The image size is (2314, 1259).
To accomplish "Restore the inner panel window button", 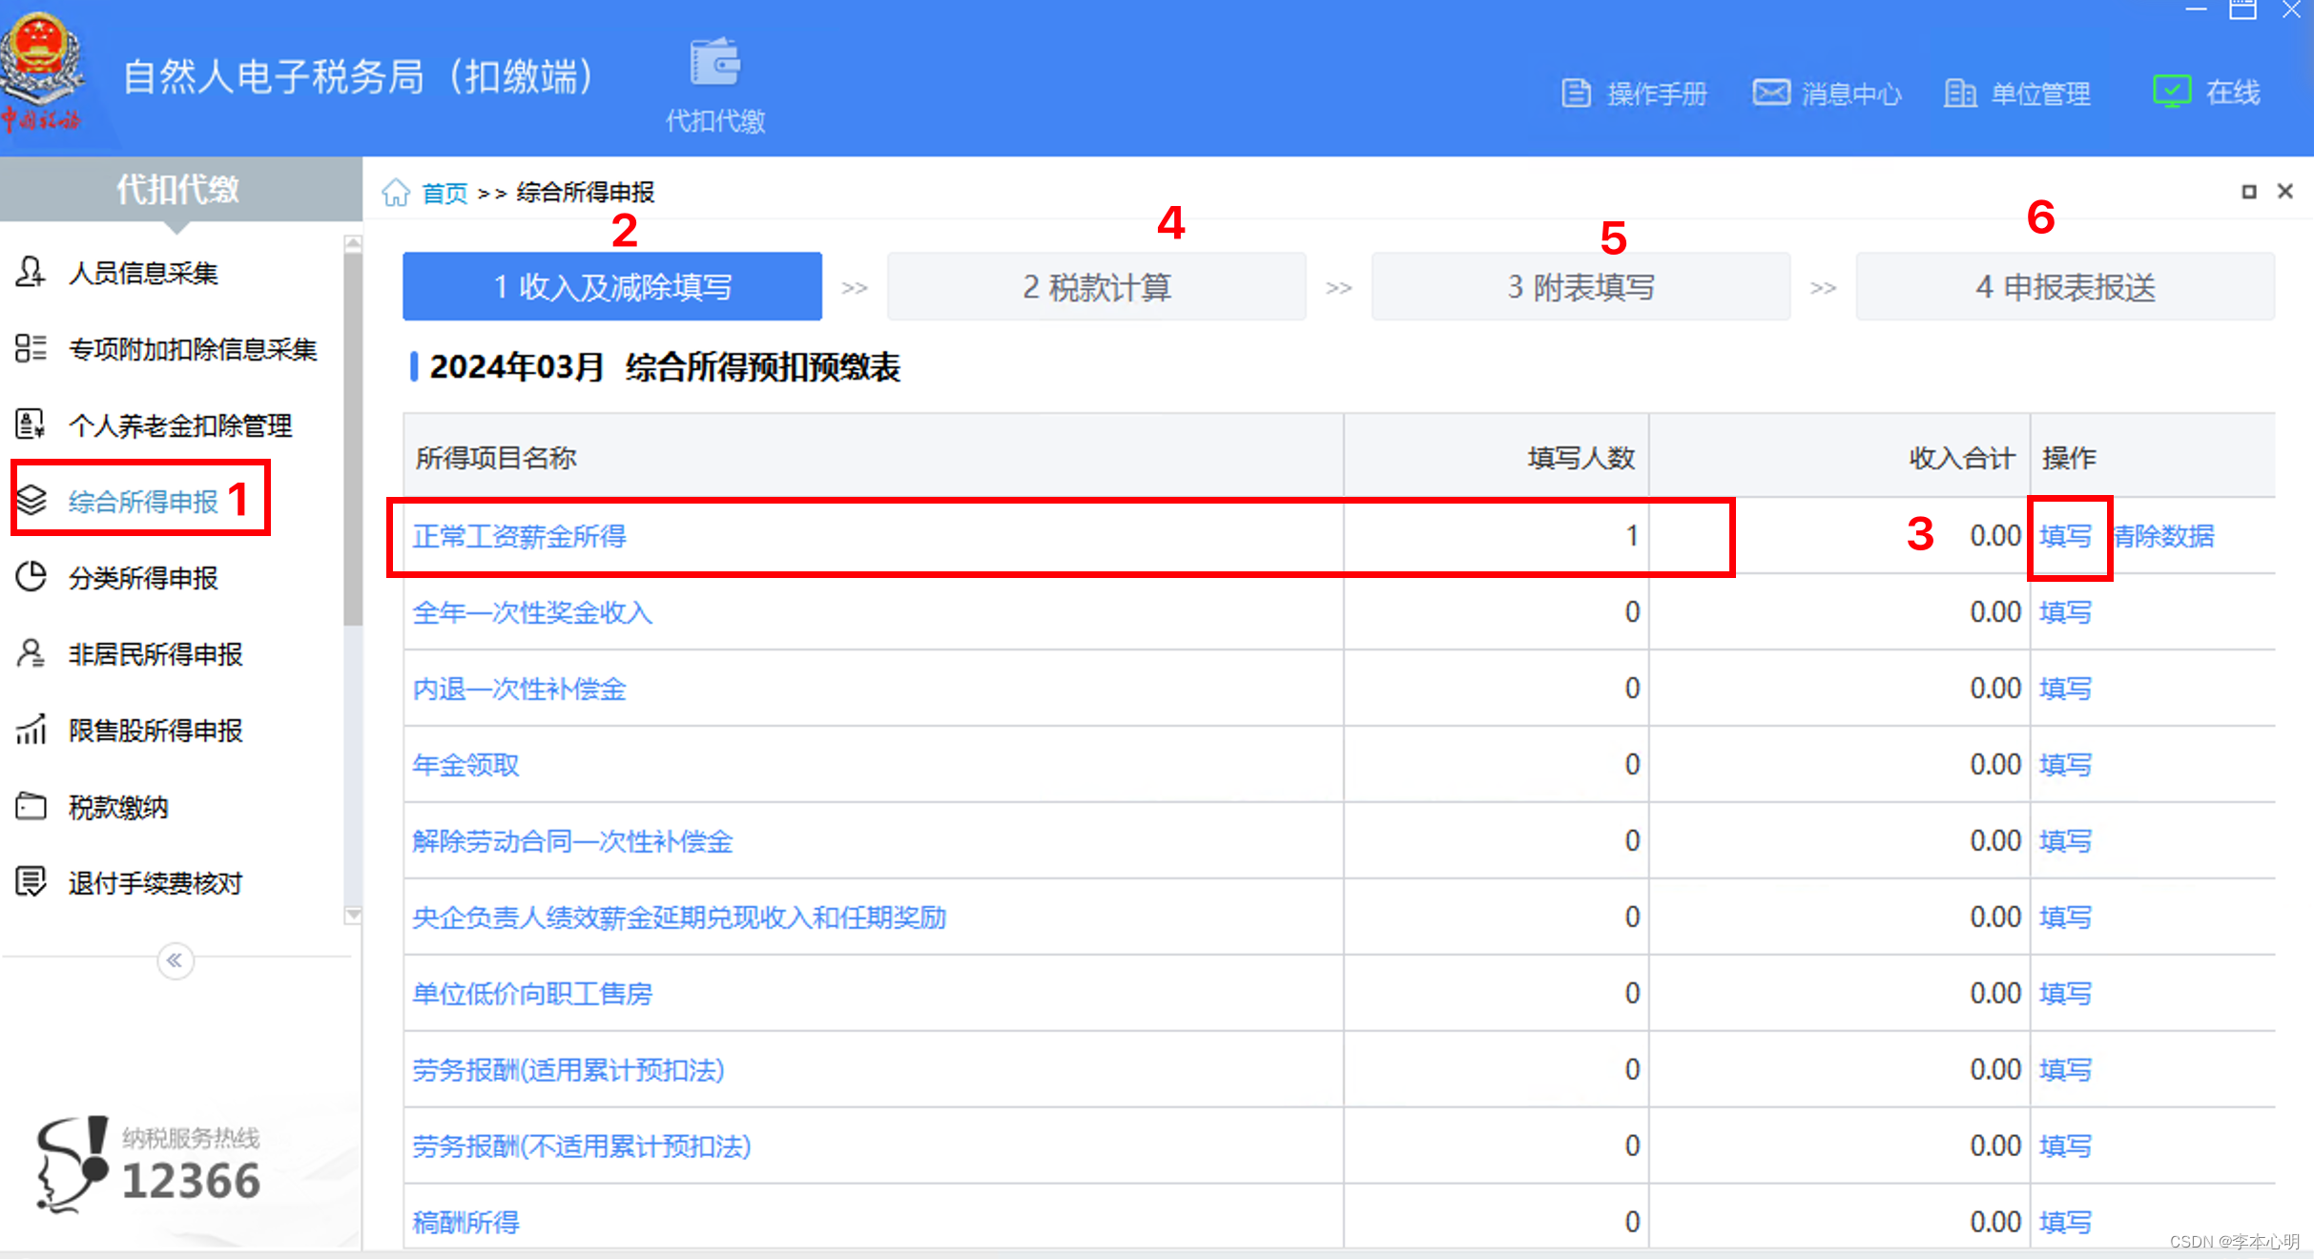I will [2248, 192].
